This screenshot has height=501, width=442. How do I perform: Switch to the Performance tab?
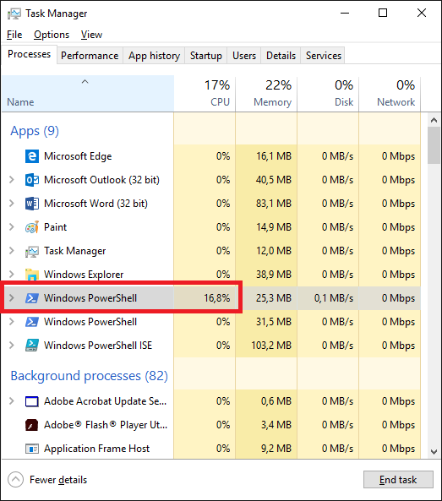click(x=90, y=56)
